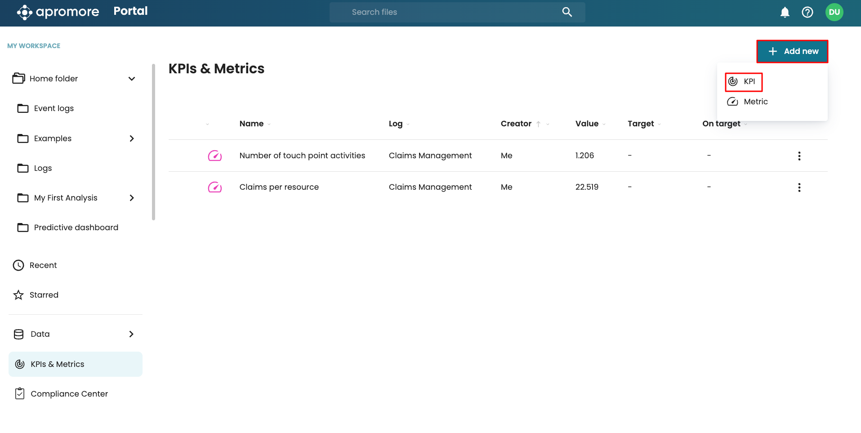
Task: Open the help question mark icon
Action: [807, 12]
